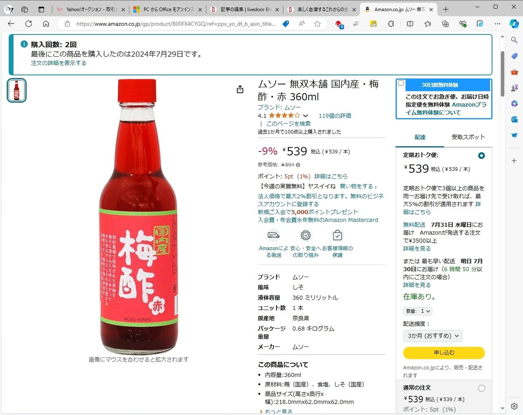Viewport: 523px width, 415px height.
Task: Open the 119個の評価 reviews link
Action: (335, 116)
